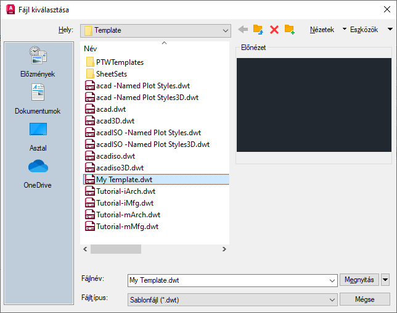The width and height of the screenshot is (397, 313).
Task: Select the SheetSets folder
Action: (107, 74)
